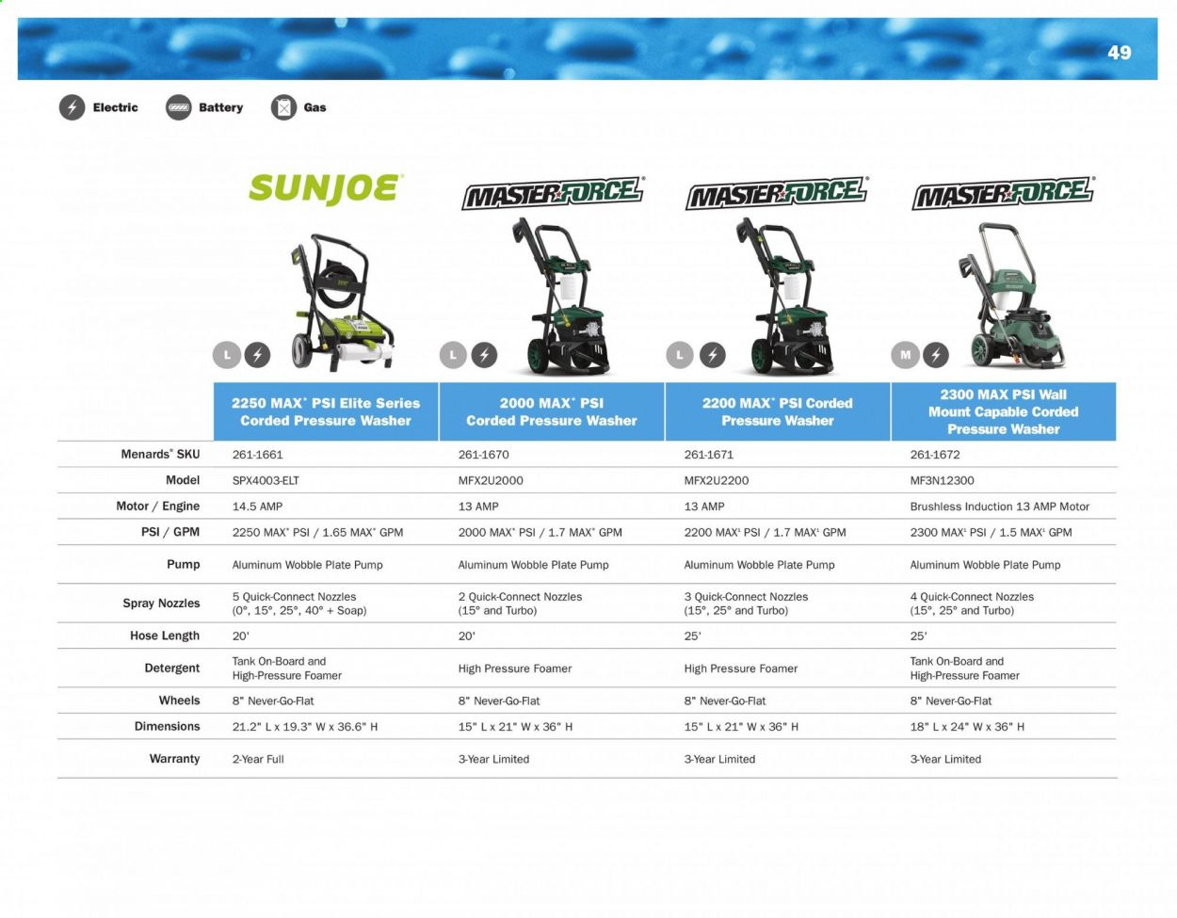Click dimensions 18" L x 24" W x 36" H

[x=967, y=727]
